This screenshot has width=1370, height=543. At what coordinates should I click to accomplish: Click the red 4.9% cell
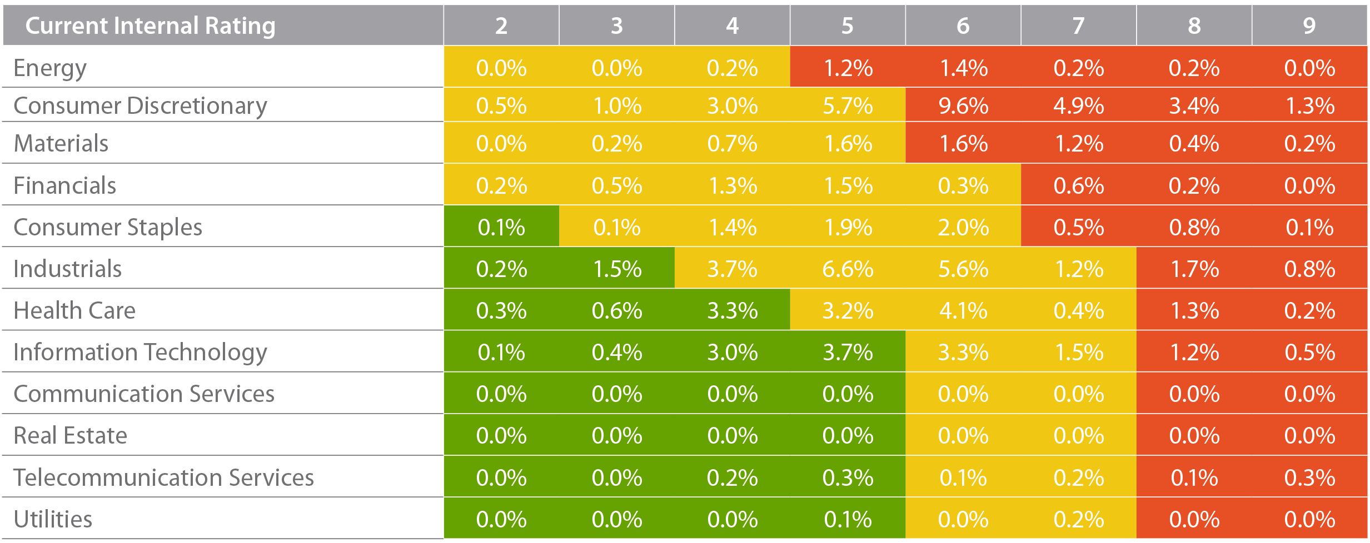tap(1079, 105)
